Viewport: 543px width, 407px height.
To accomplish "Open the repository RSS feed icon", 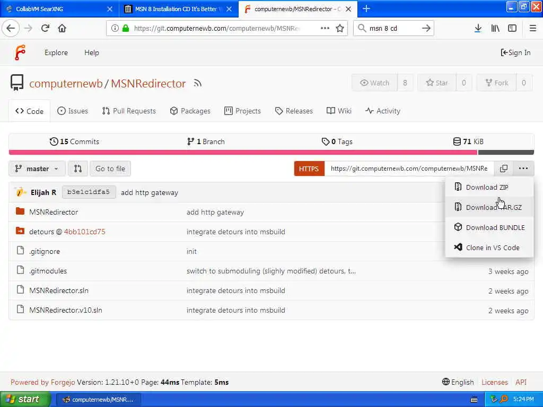I will tap(197, 83).
